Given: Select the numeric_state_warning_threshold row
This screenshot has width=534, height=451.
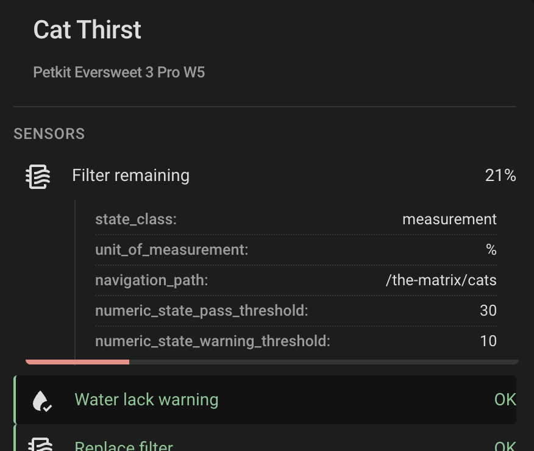Looking at the screenshot, I should [296, 341].
